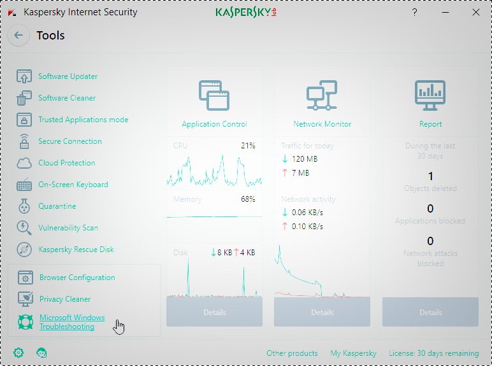Open Software Cleaner trash icon

pos(24,98)
